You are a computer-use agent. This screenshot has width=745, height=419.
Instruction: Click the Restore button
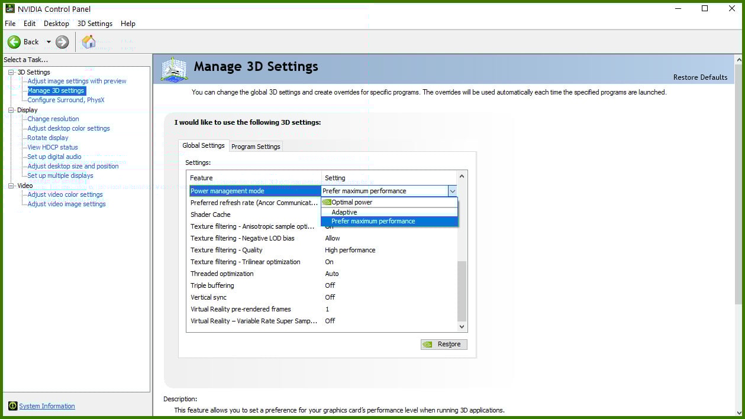pos(444,344)
